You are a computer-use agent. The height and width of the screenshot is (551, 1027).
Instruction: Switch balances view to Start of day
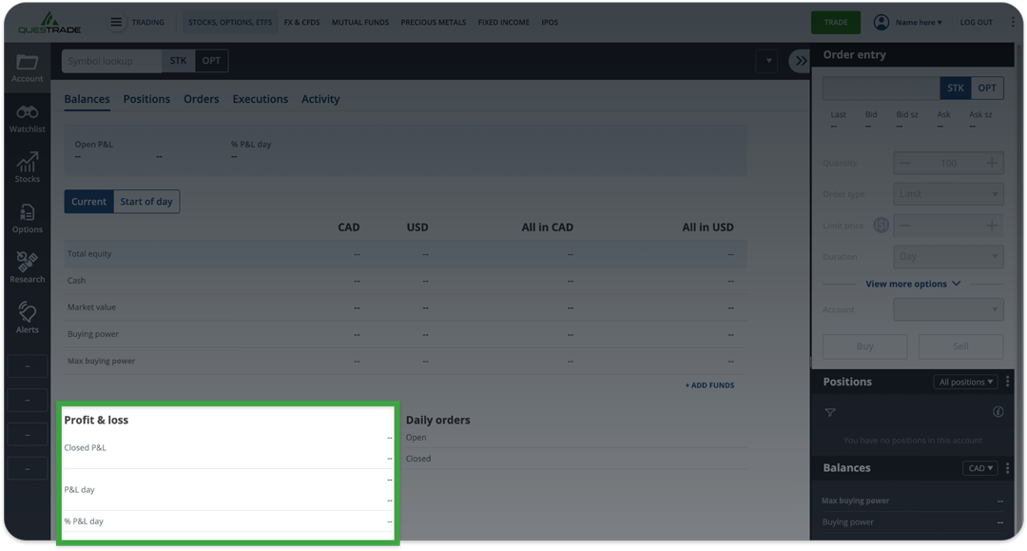coord(146,202)
